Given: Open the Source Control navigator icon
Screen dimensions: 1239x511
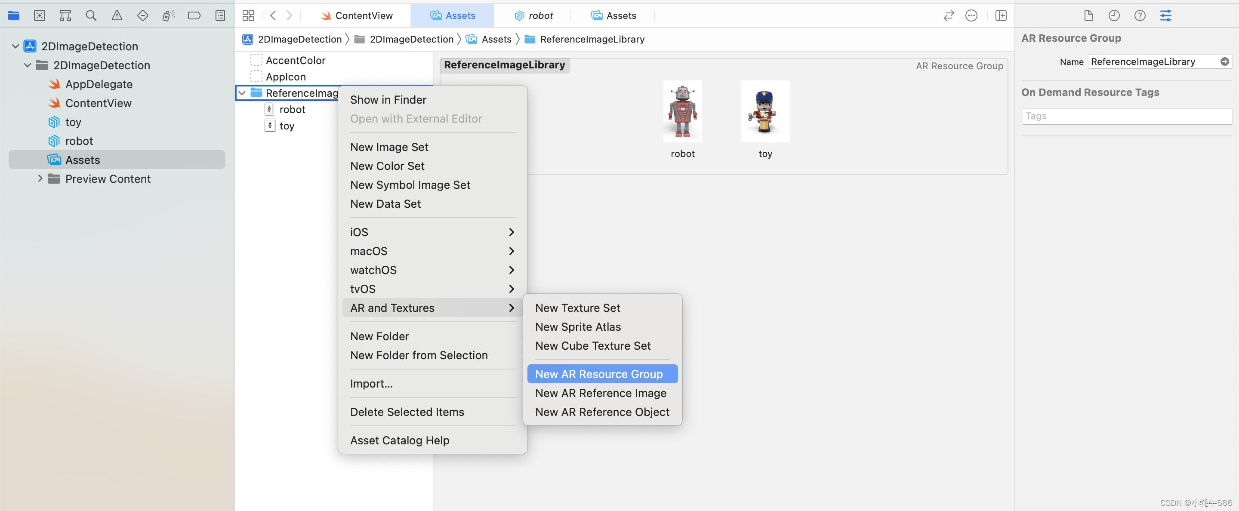Looking at the screenshot, I should click(40, 15).
